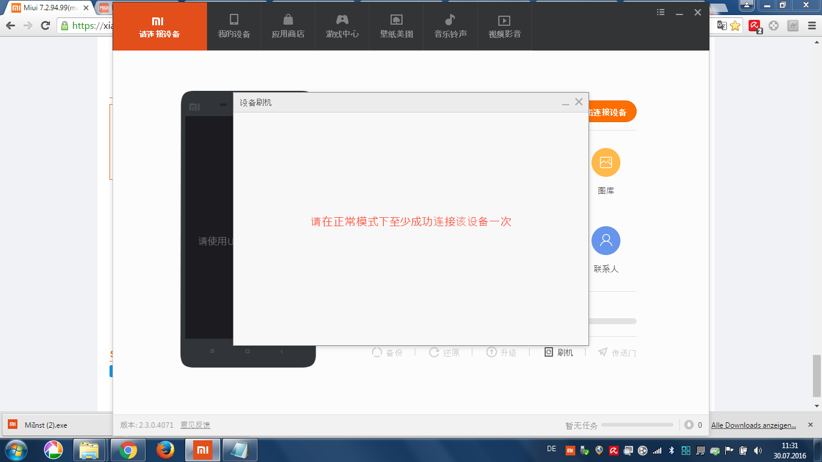Open the 壁纸美图 wallpaper tab
The height and width of the screenshot is (462, 822).
click(397, 26)
